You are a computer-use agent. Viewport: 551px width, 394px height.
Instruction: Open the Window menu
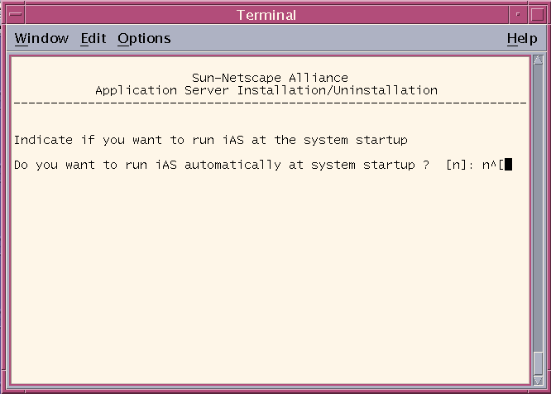pos(41,38)
